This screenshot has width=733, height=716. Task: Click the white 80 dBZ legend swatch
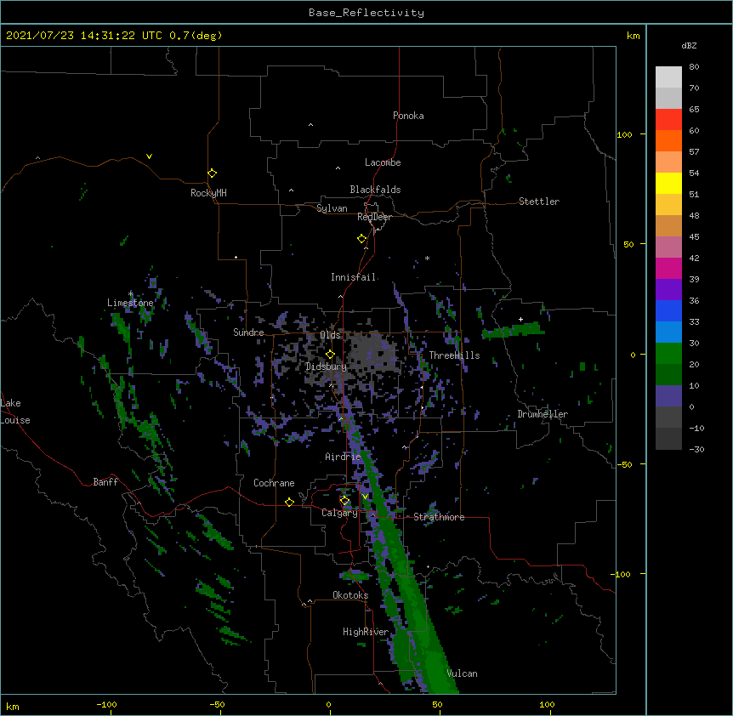point(668,77)
